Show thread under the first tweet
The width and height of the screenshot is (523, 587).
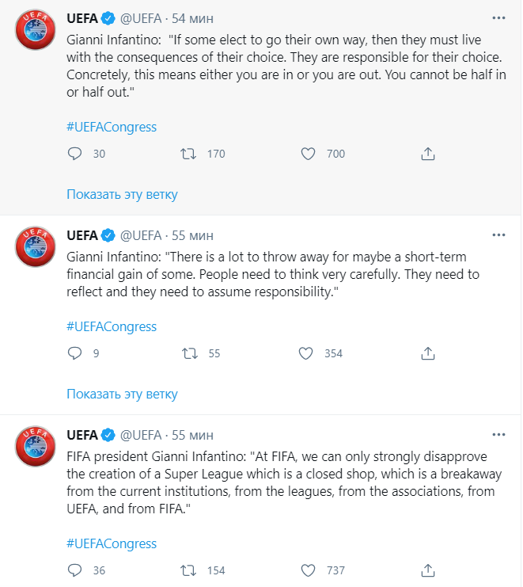point(122,194)
